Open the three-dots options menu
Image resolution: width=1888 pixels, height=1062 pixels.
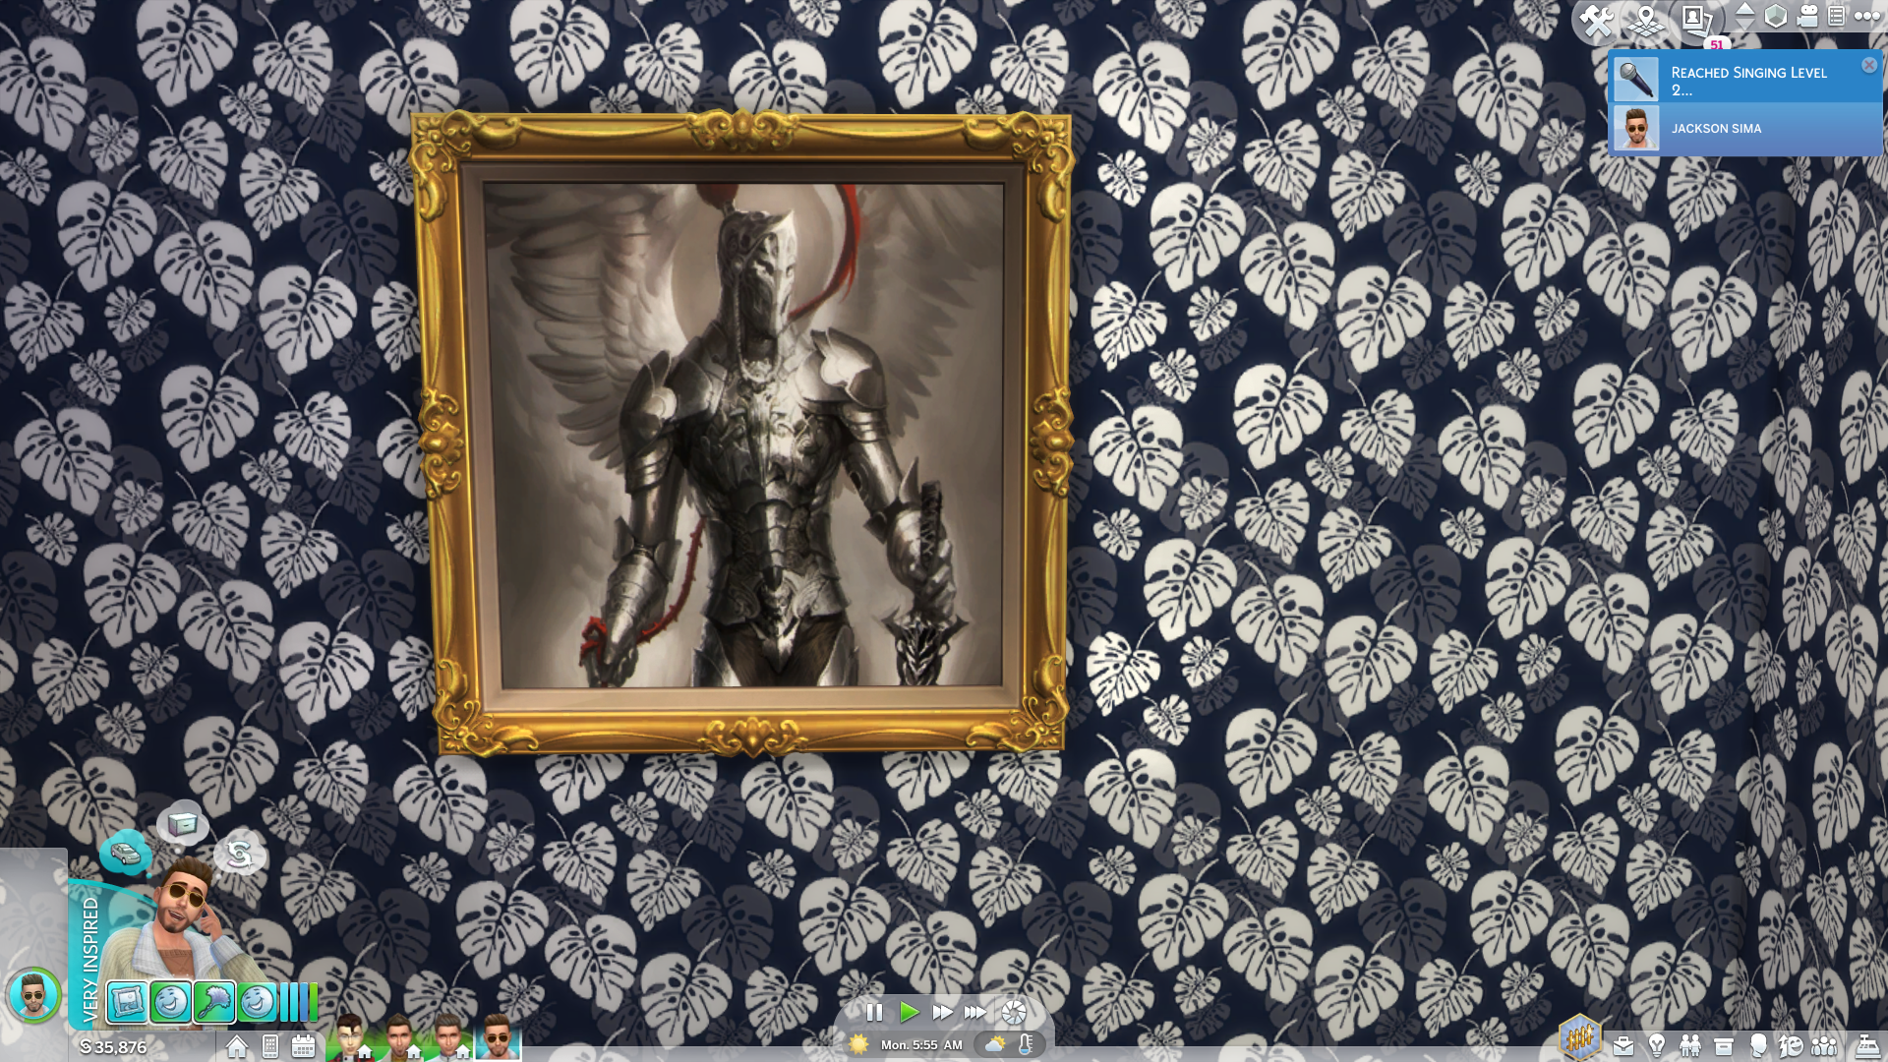1866,16
